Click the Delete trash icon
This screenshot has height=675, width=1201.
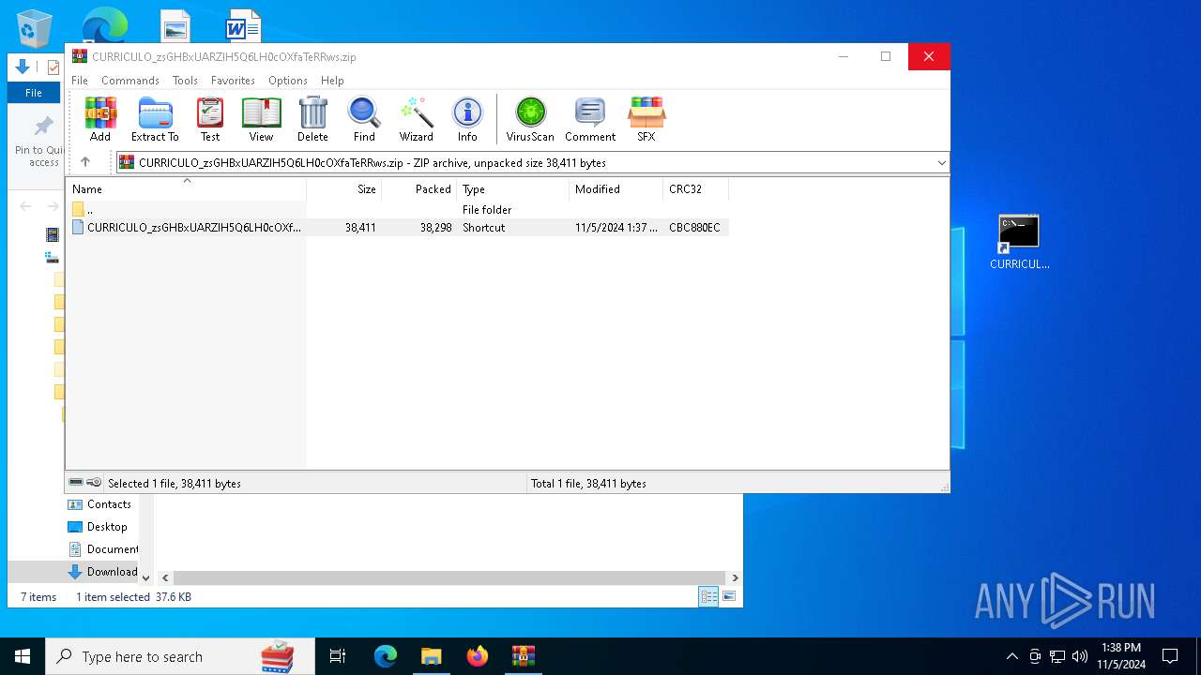coord(312,119)
